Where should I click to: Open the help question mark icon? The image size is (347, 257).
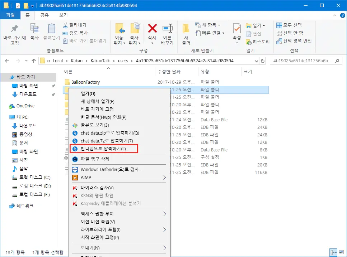click(x=342, y=15)
